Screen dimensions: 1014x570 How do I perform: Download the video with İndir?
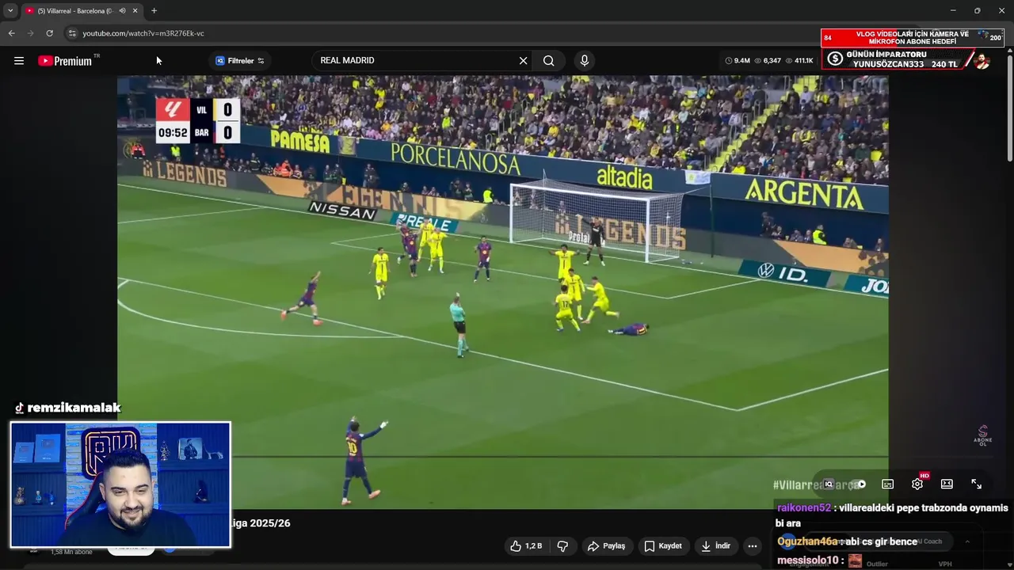[716, 546]
